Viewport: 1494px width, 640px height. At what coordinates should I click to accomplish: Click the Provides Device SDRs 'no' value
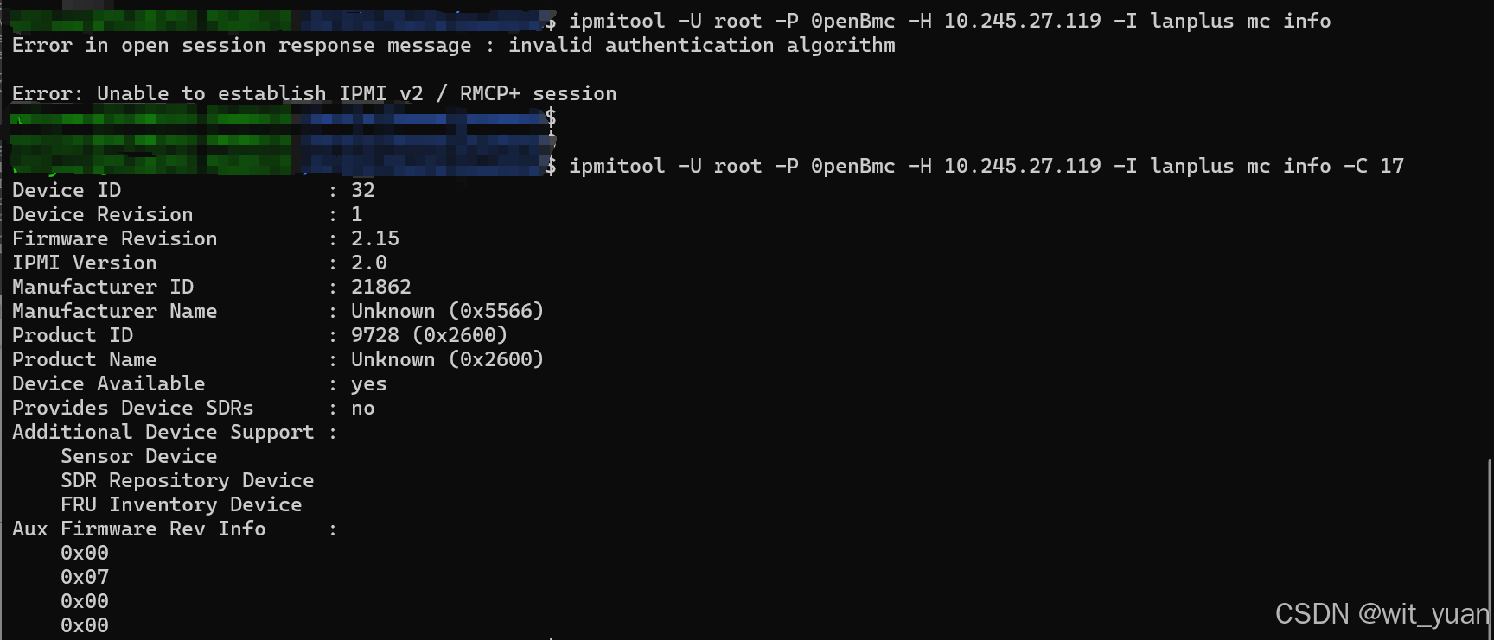[x=363, y=409]
